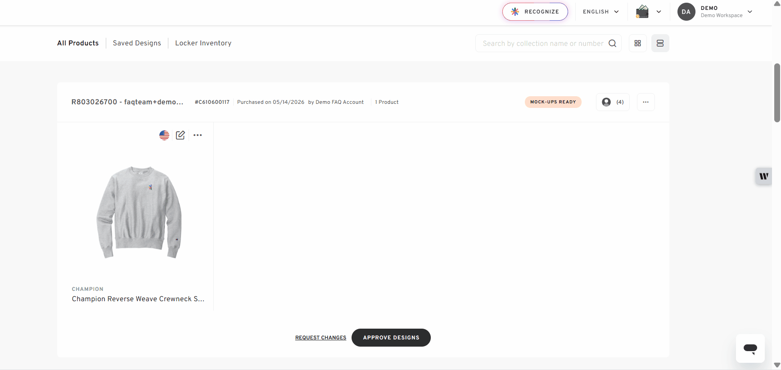Expand the Demo Workspace account menu
Screen dimensions: 781x370
(749, 12)
